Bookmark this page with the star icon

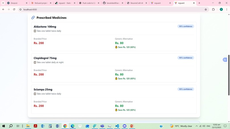206,9
